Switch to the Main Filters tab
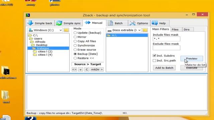 pyautogui.click(x=160, y=29)
